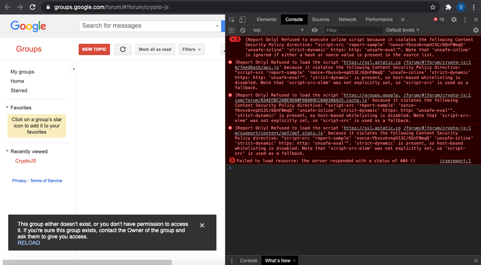The height and width of the screenshot is (265, 481).
Task: Click the console input prompt
Action: tap(352, 168)
